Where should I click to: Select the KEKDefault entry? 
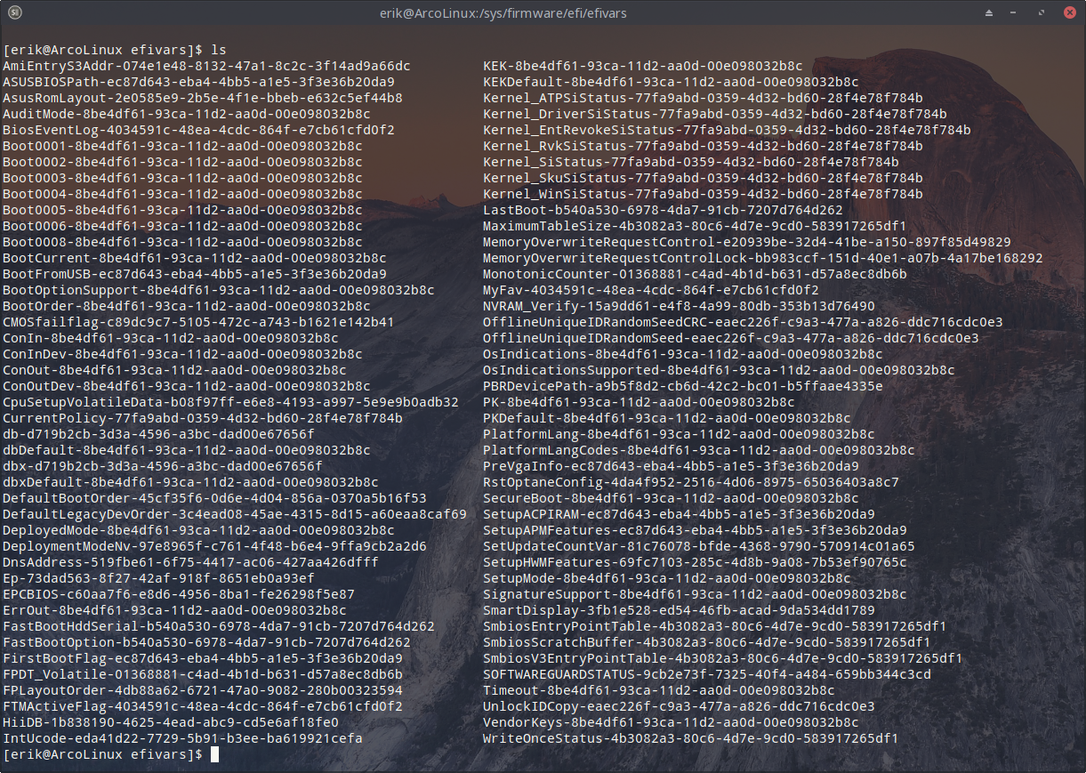(671, 82)
